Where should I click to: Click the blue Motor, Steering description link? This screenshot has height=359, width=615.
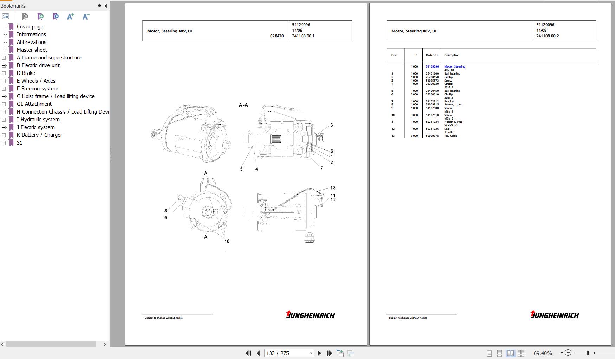[454, 66]
